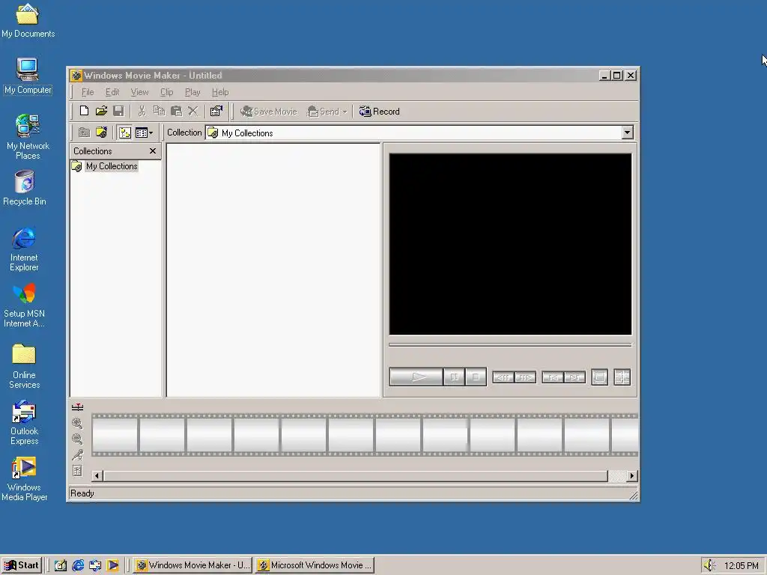Image resolution: width=767 pixels, height=575 pixels.
Task: Create a New Collection with the icon
Action: 101,133
